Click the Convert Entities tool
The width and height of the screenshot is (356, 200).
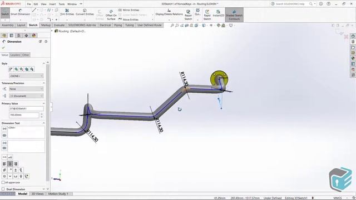click(85, 12)
